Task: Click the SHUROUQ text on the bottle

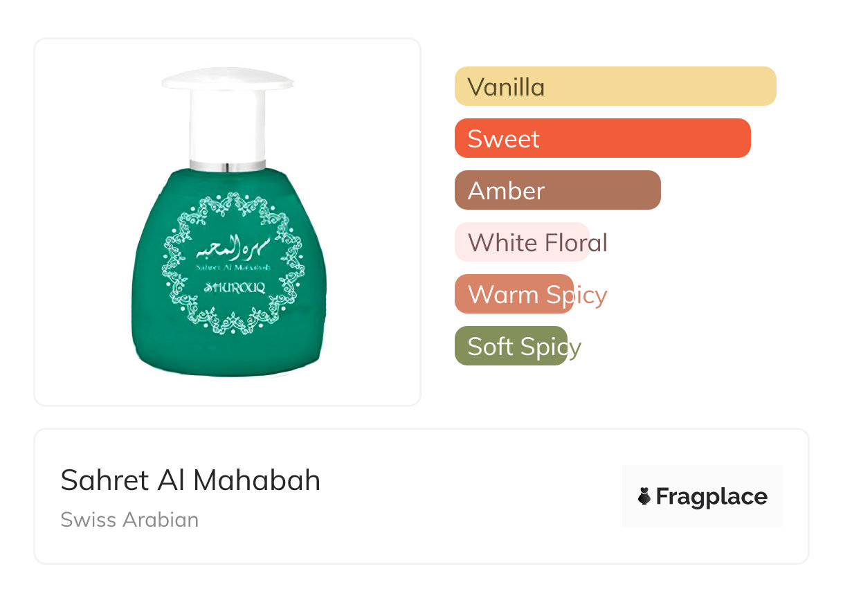Action: tap(233, 287)
